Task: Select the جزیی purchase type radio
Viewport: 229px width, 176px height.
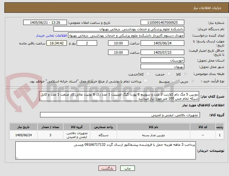Action: (x=193, y=81)
